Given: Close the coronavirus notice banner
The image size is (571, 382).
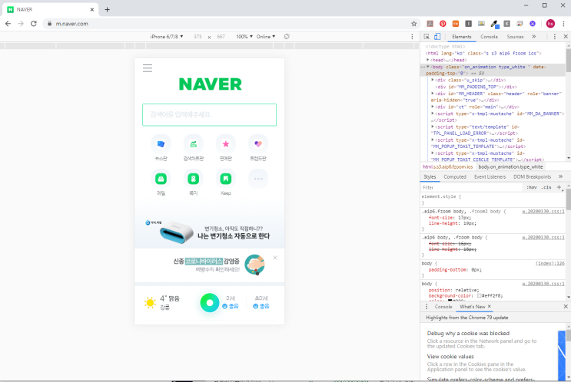Looking at the screenshot, I should [275, 258].
